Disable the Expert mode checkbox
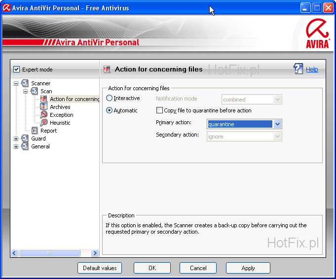336x279 pixels. point(16,70)
